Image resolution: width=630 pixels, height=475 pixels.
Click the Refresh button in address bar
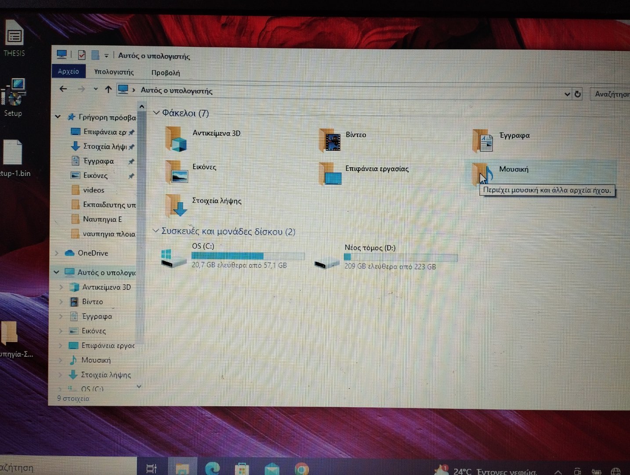578,94
